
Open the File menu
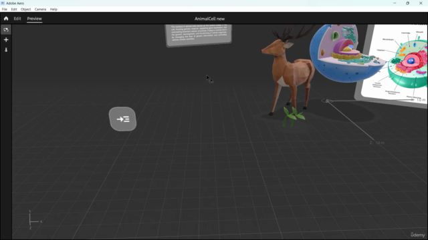pyautogui.click(x=5, y=9)
